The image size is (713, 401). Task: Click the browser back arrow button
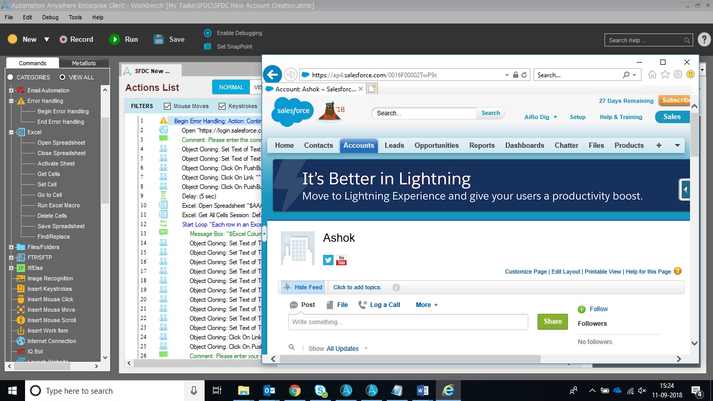point(272,75)
